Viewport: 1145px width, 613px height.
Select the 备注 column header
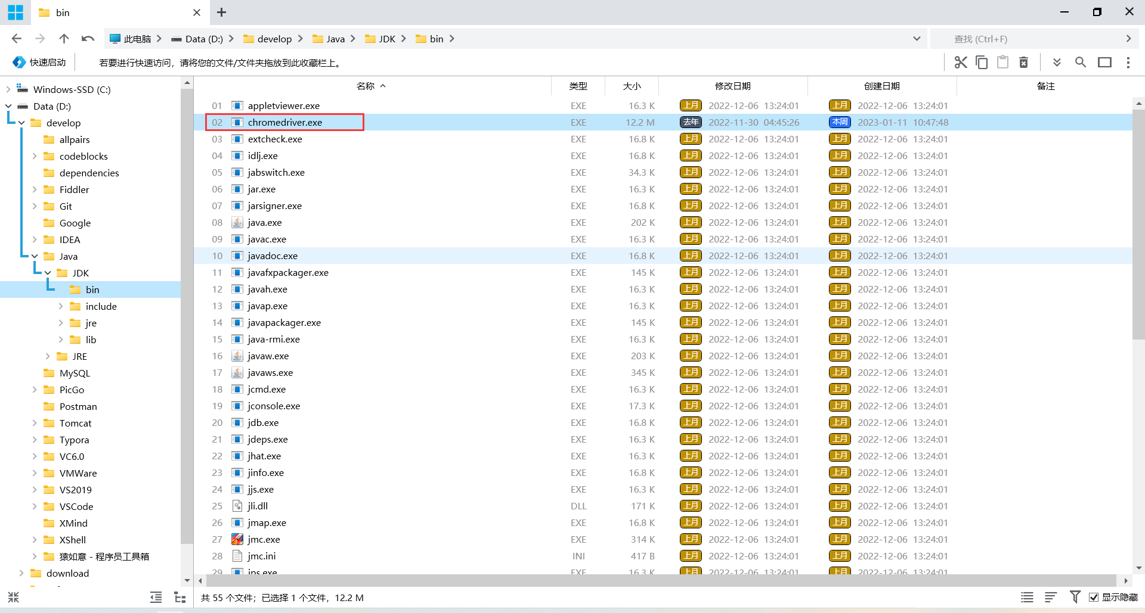point(1045,86)
